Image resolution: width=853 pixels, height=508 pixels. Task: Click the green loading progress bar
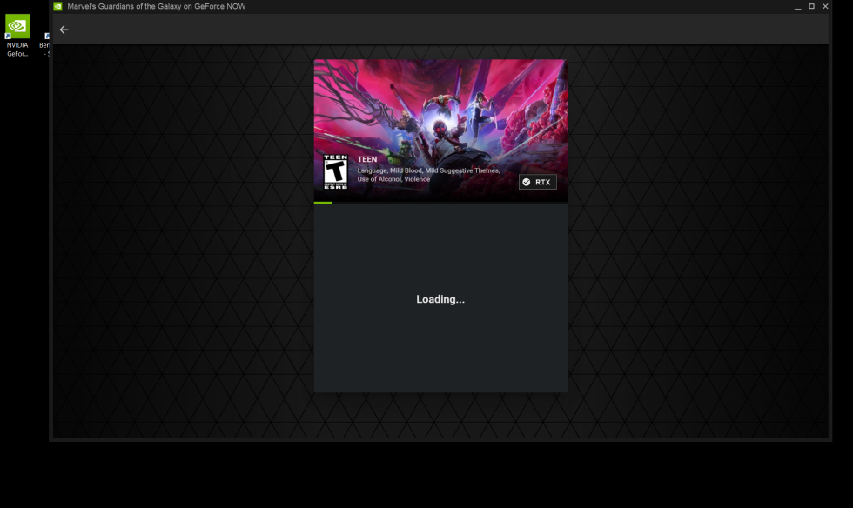(x=322, y=201)
